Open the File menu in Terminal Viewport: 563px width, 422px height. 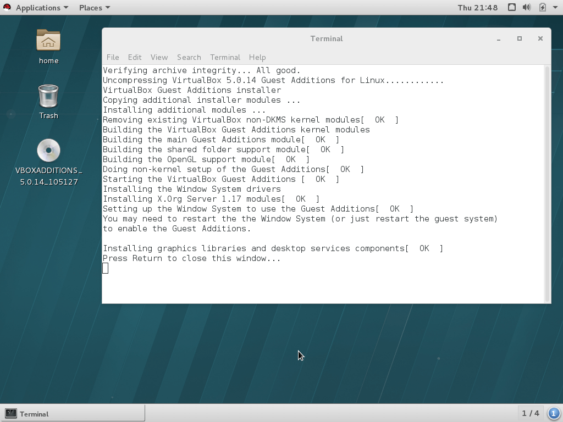click(113, 57)
